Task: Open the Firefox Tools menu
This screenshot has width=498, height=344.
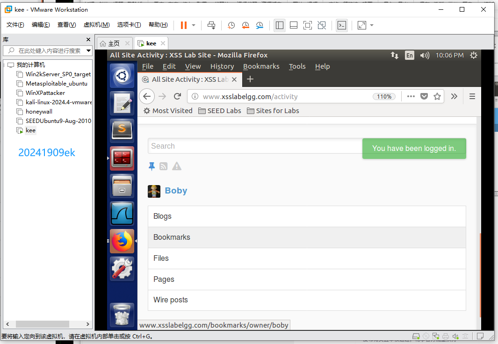Action: 297,66
